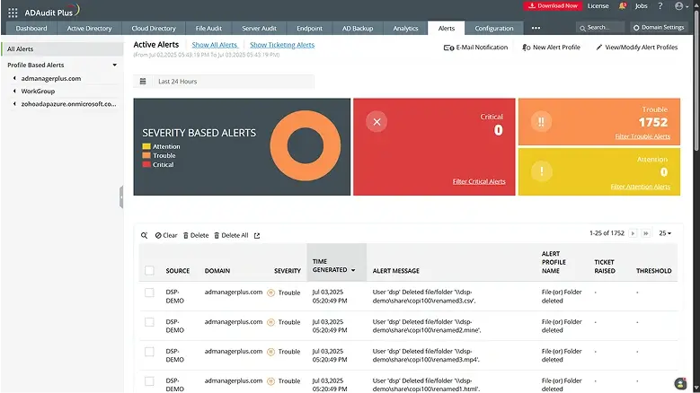Viewport: 700px width, 393px height.
Task: Open the License link
Action: [x=598, y=5]
